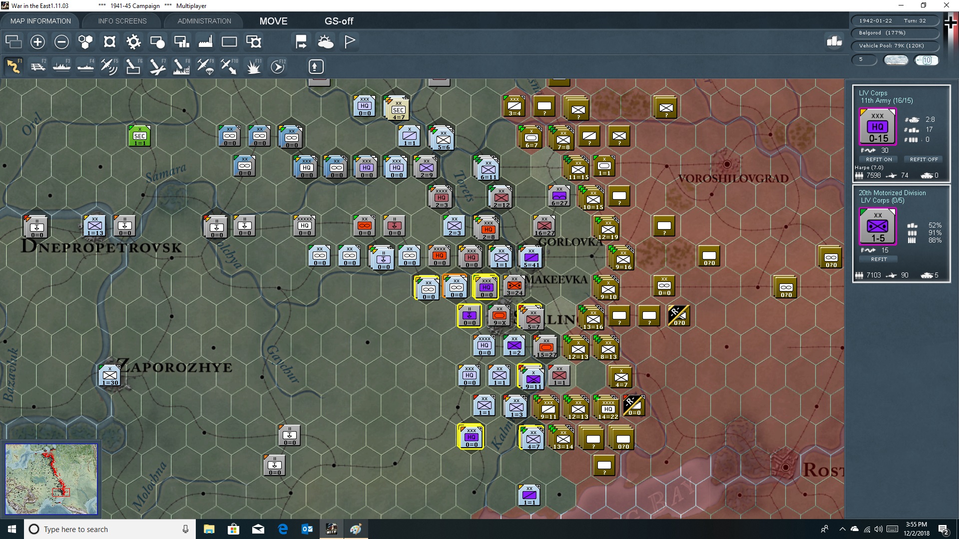Image resolution: width=959 pixels, height=539 pixels.
Task: Select the 1=30 unit at Zaporozhye
Action: (x=110, y=376)
